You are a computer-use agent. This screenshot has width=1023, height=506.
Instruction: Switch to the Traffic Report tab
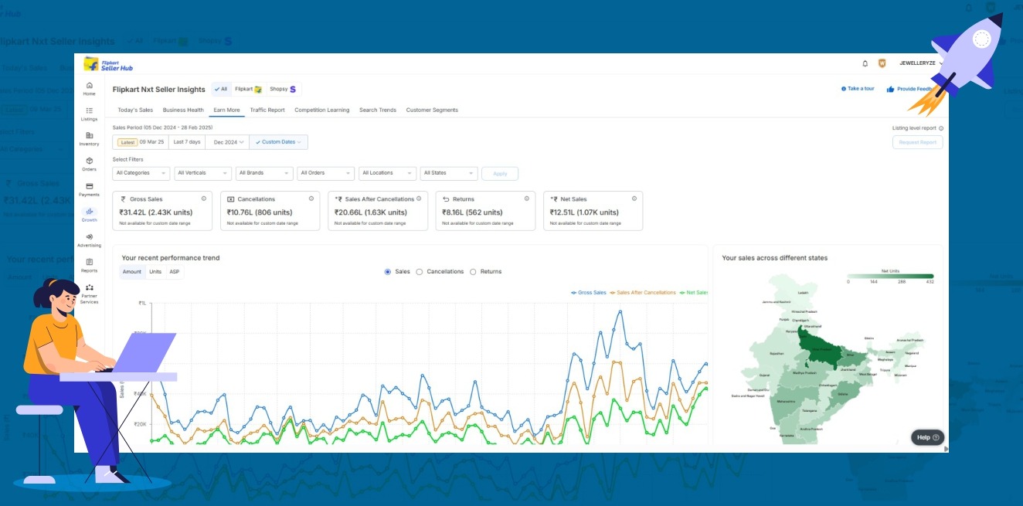267,110
